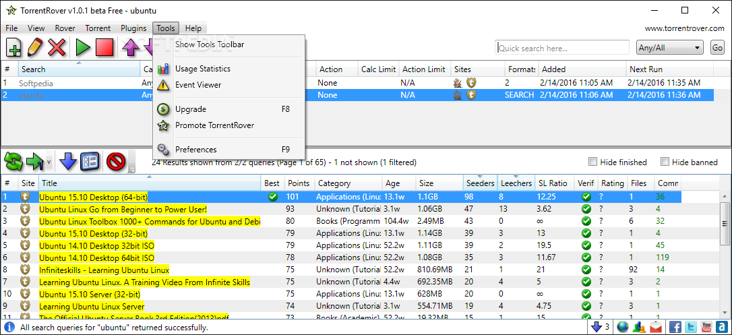The height and width of the screenshot is (335, 732).
Task: Click the info icon in the status bar
Action: tap(9, 328)
